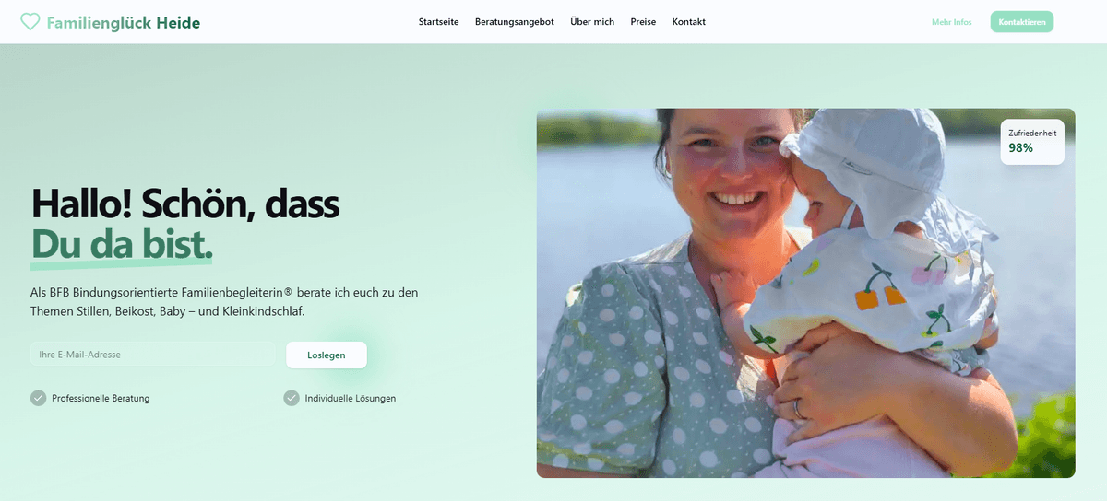Click the Familienglück Heide brand name
This screenshot has width=1107, height=501.
124,22
